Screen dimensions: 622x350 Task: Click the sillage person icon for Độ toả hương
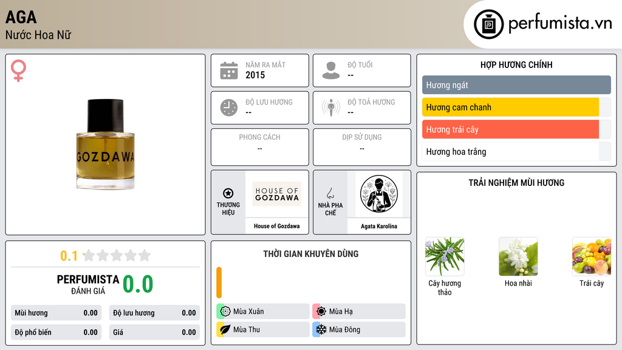331,108
